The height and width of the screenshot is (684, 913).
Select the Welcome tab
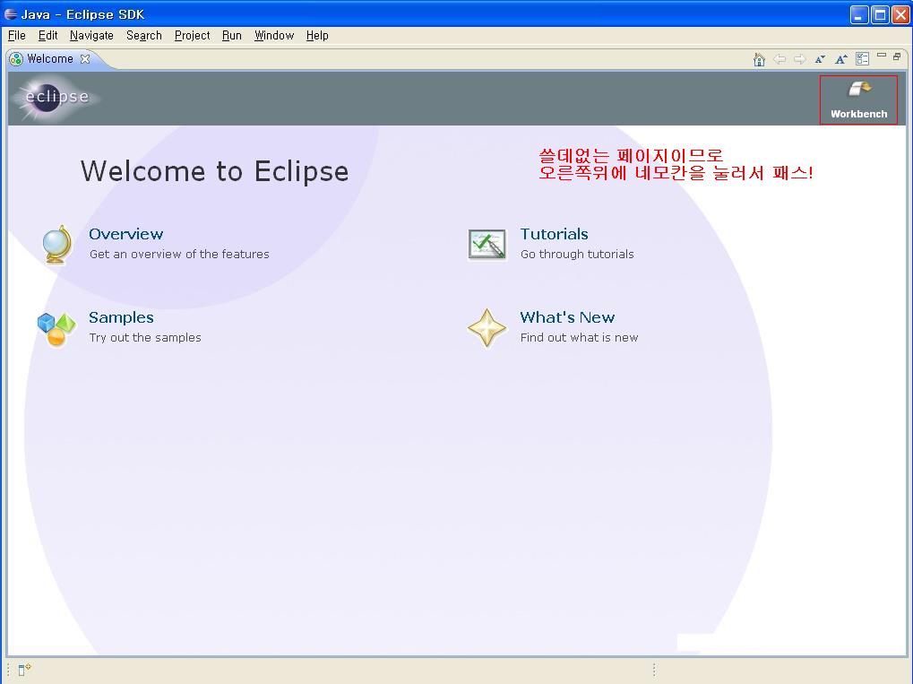tap(50, 59)
